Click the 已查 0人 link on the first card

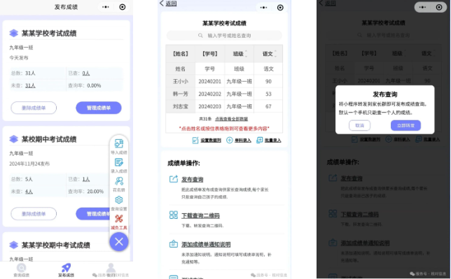(x=85, y=73)
